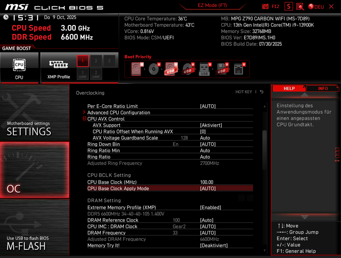Edit Ring Ratio Auto value
Image resolution: width=341 pixels, height=258 pixels.
pyautogui.click(x=205, y=157)
